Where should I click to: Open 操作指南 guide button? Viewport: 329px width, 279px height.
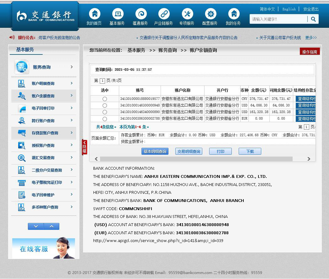click(x=310, y=52)
